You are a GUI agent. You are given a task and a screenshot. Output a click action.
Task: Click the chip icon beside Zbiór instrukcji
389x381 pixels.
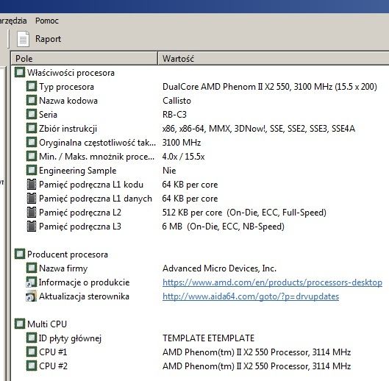click(x=32, y=128)
